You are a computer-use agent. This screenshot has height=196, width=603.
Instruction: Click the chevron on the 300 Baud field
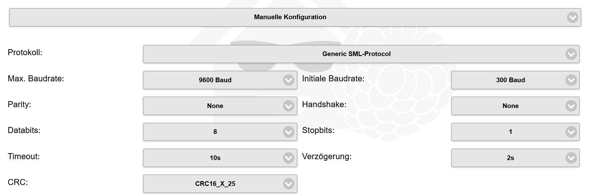[x=570, y=80]
